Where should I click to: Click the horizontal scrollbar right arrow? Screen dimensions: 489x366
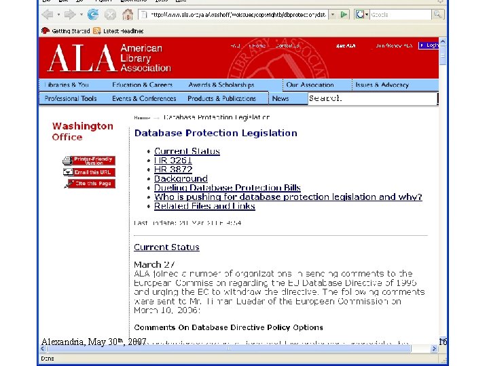[x=434, y=349]
